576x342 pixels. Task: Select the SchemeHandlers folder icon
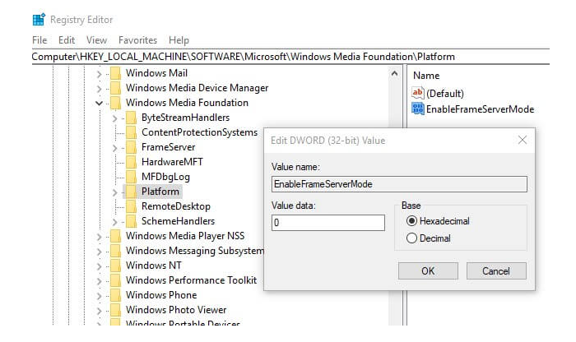[131, 221]
